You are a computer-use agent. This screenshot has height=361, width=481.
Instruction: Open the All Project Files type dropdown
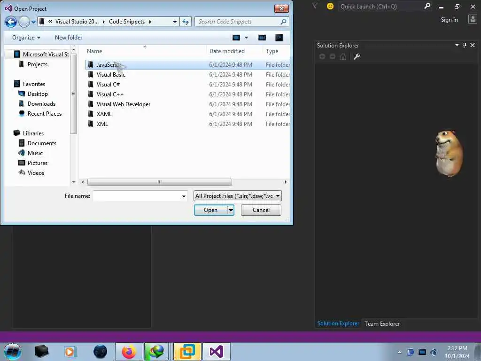(x=237, y=196)
